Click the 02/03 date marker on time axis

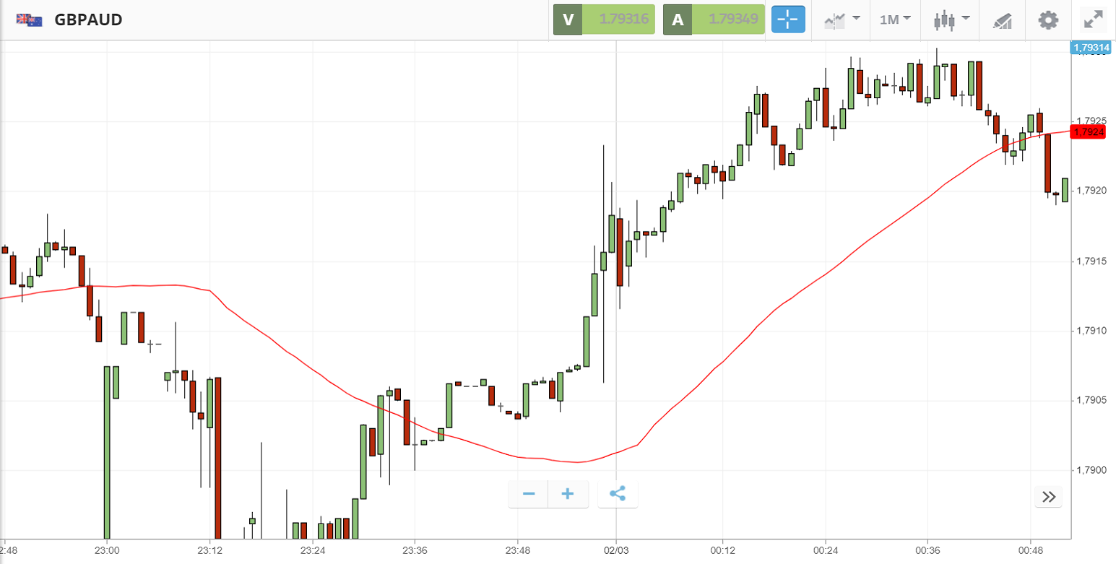(615, 550)
